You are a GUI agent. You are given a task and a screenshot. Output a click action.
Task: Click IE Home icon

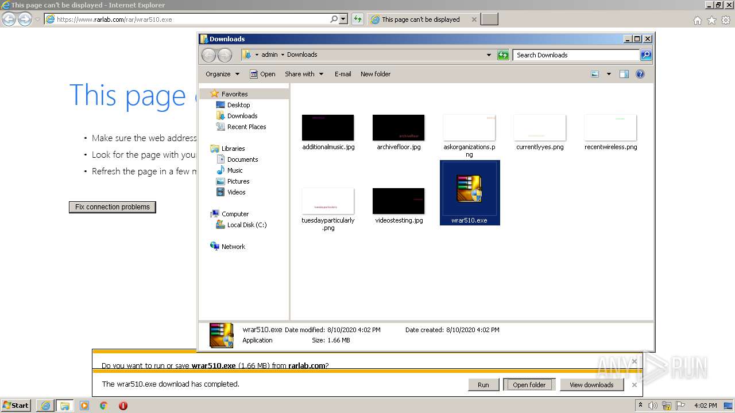pos(697,20)
